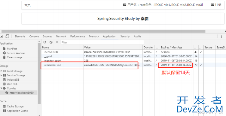The width and height of the screenshot is (226, 116).
Task: Click the cookie Filter input field
Action: pyautogui.click(x=102, y=42)
